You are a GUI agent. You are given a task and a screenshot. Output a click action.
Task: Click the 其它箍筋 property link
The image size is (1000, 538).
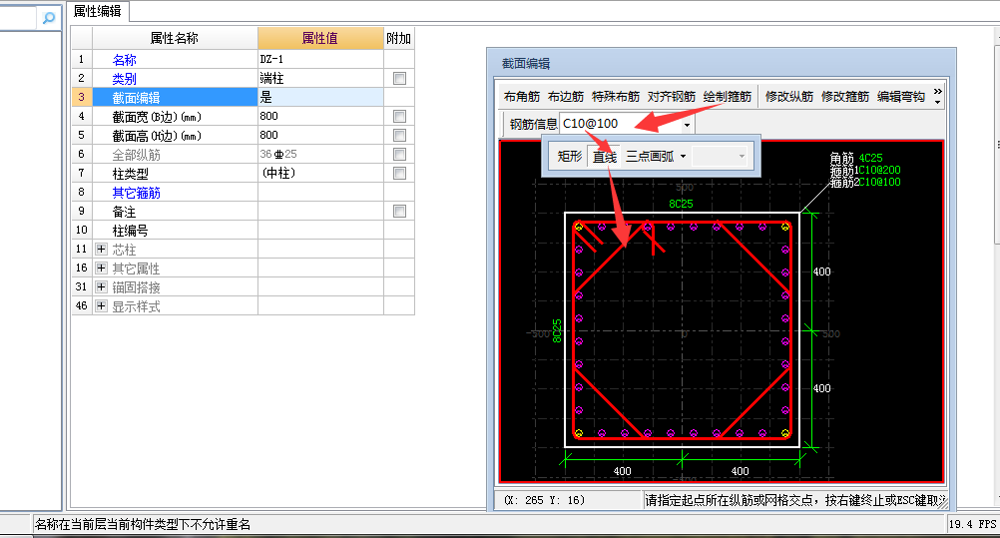(136, 192)
